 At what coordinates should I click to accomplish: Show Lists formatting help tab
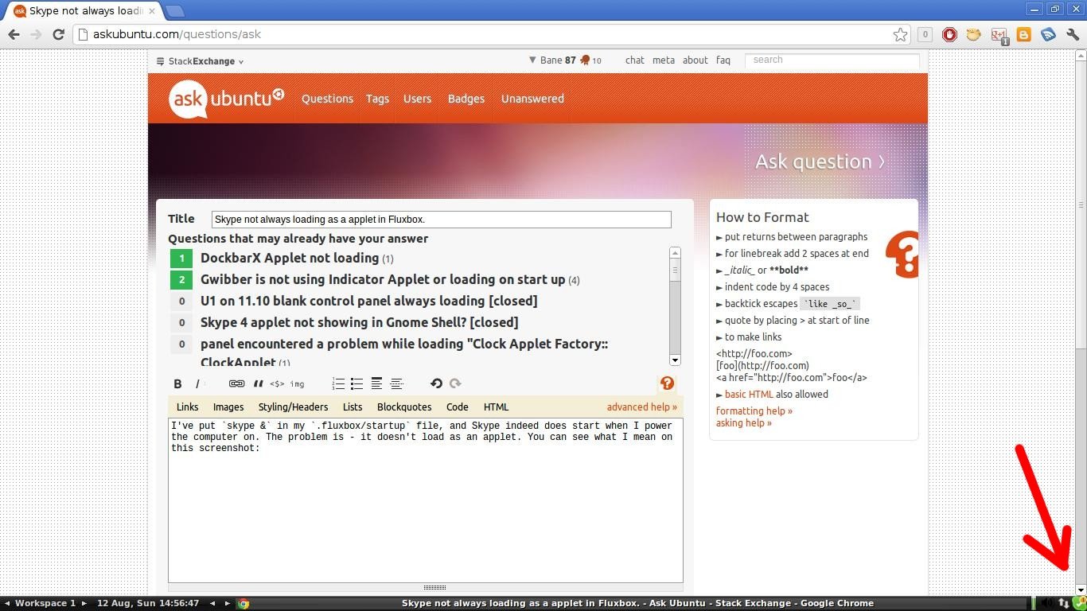[353, 407]
